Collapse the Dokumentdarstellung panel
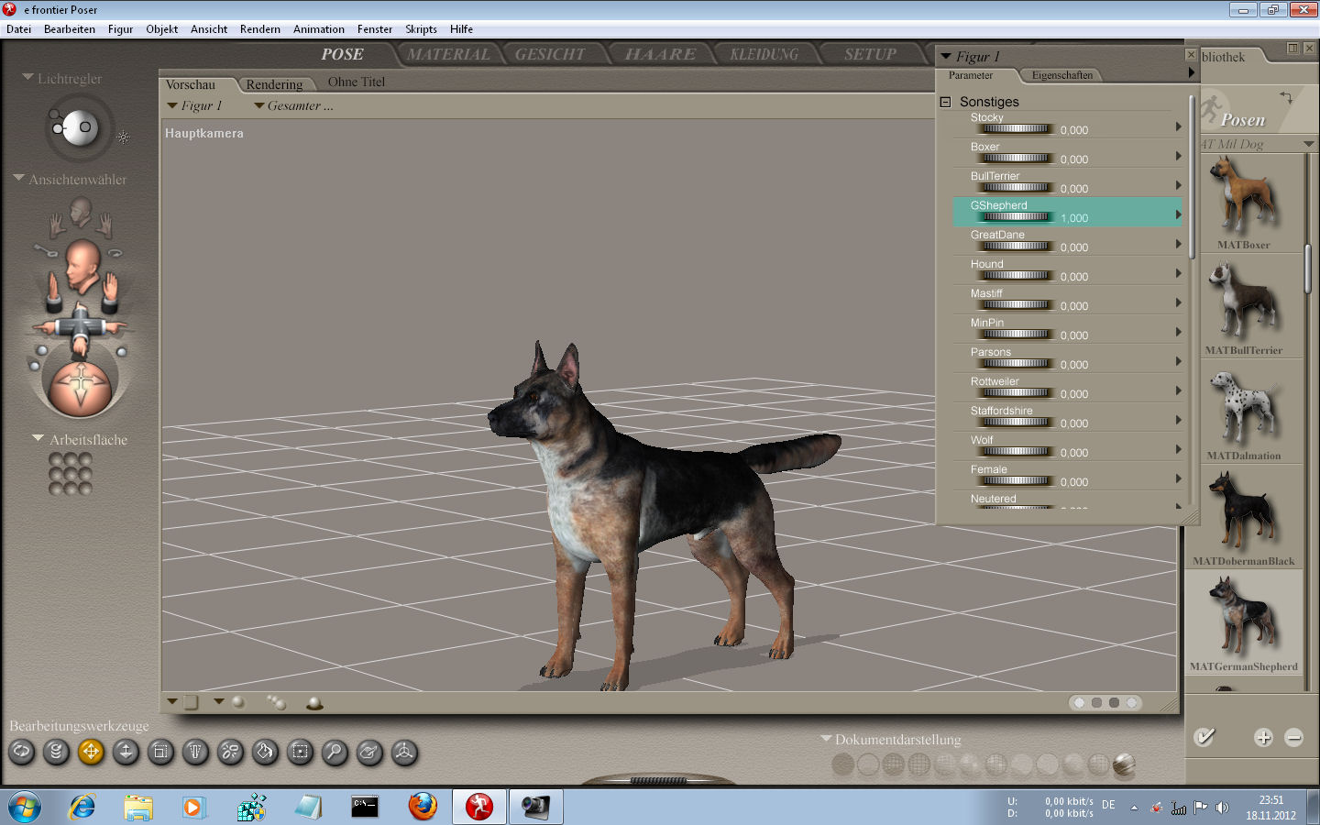 [826, 739]
